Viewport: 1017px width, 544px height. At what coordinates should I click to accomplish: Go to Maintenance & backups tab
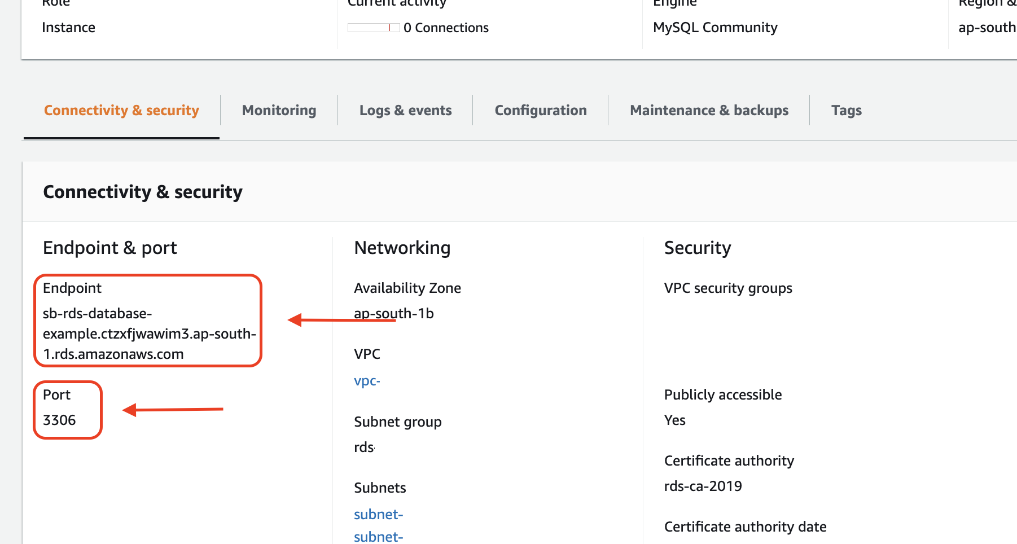coord(709,111)
